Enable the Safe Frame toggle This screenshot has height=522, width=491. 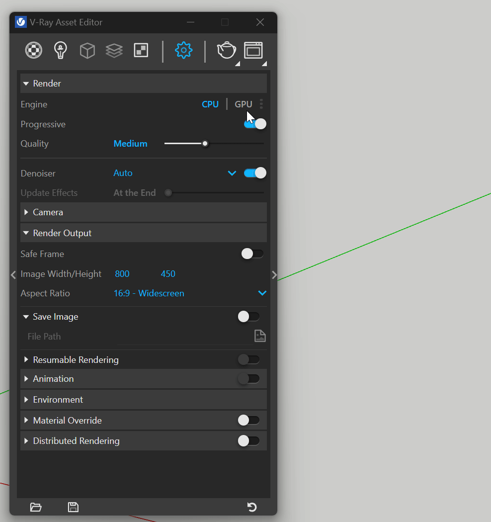click(252, 254)
